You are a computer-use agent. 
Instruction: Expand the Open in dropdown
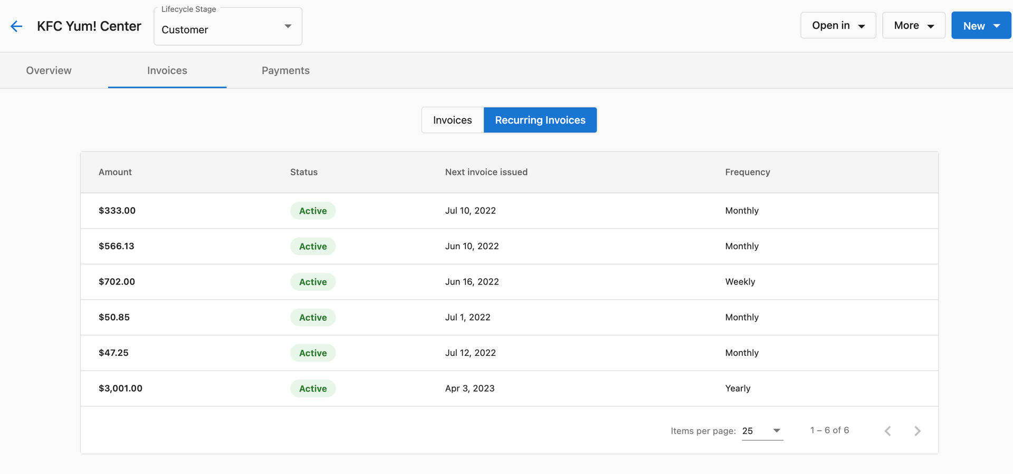838,25
